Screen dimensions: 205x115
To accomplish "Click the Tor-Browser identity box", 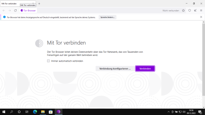I will (x=28, y=11).
